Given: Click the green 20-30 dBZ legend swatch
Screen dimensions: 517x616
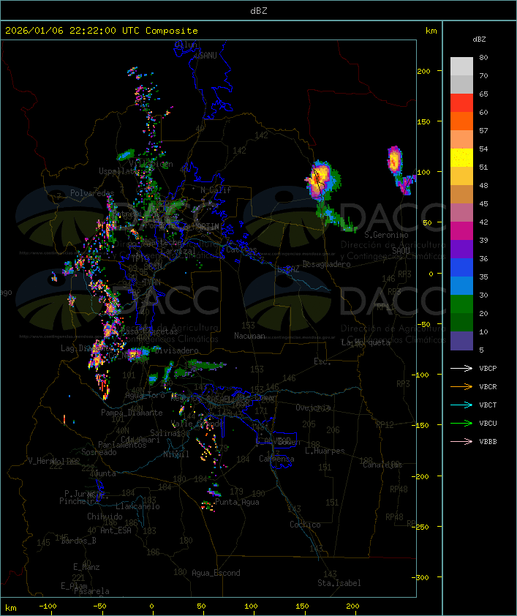Looking at the screenshot, I should pos(461,304).
